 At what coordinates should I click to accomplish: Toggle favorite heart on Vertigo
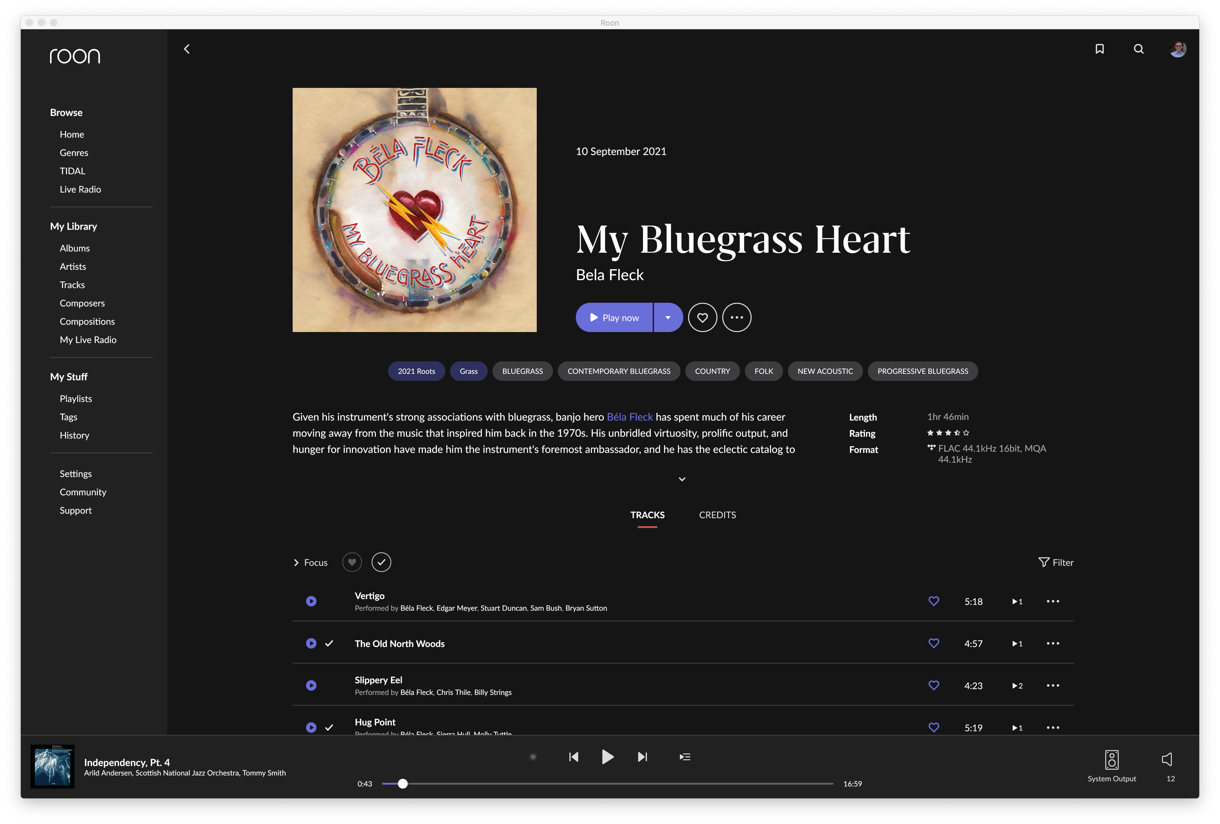point(933,601)
